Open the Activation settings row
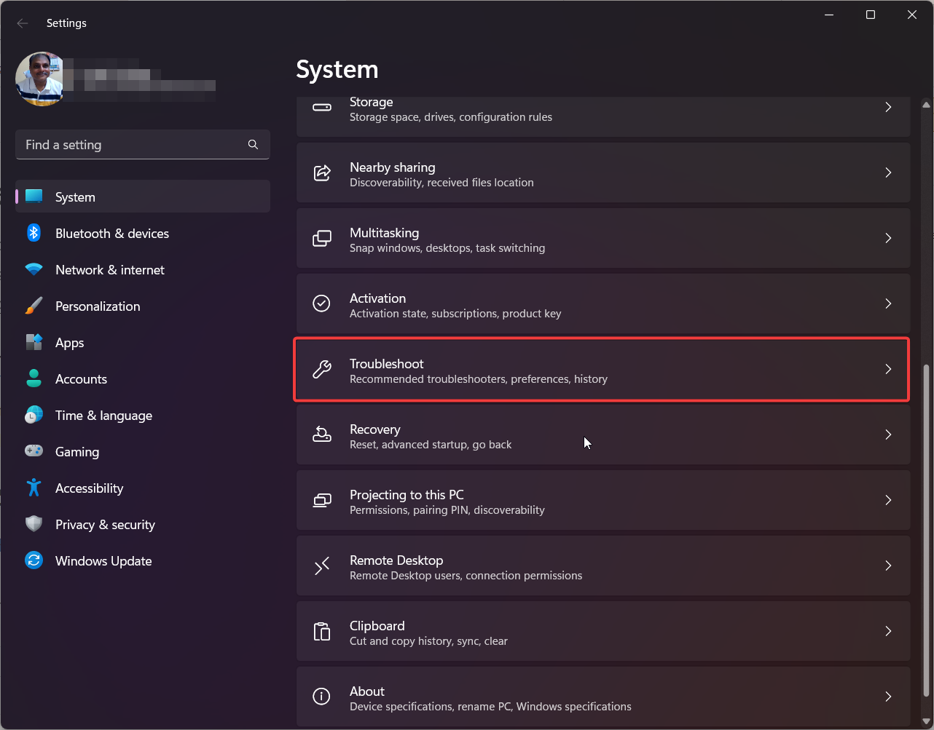 (x=603, y=303)
